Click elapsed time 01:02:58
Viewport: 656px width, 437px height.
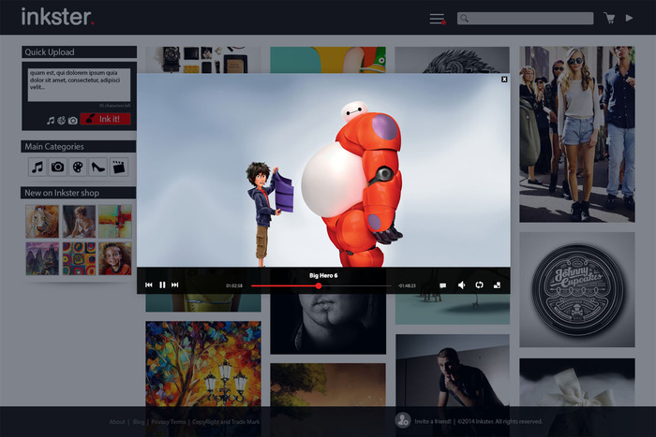click(234, 285)
